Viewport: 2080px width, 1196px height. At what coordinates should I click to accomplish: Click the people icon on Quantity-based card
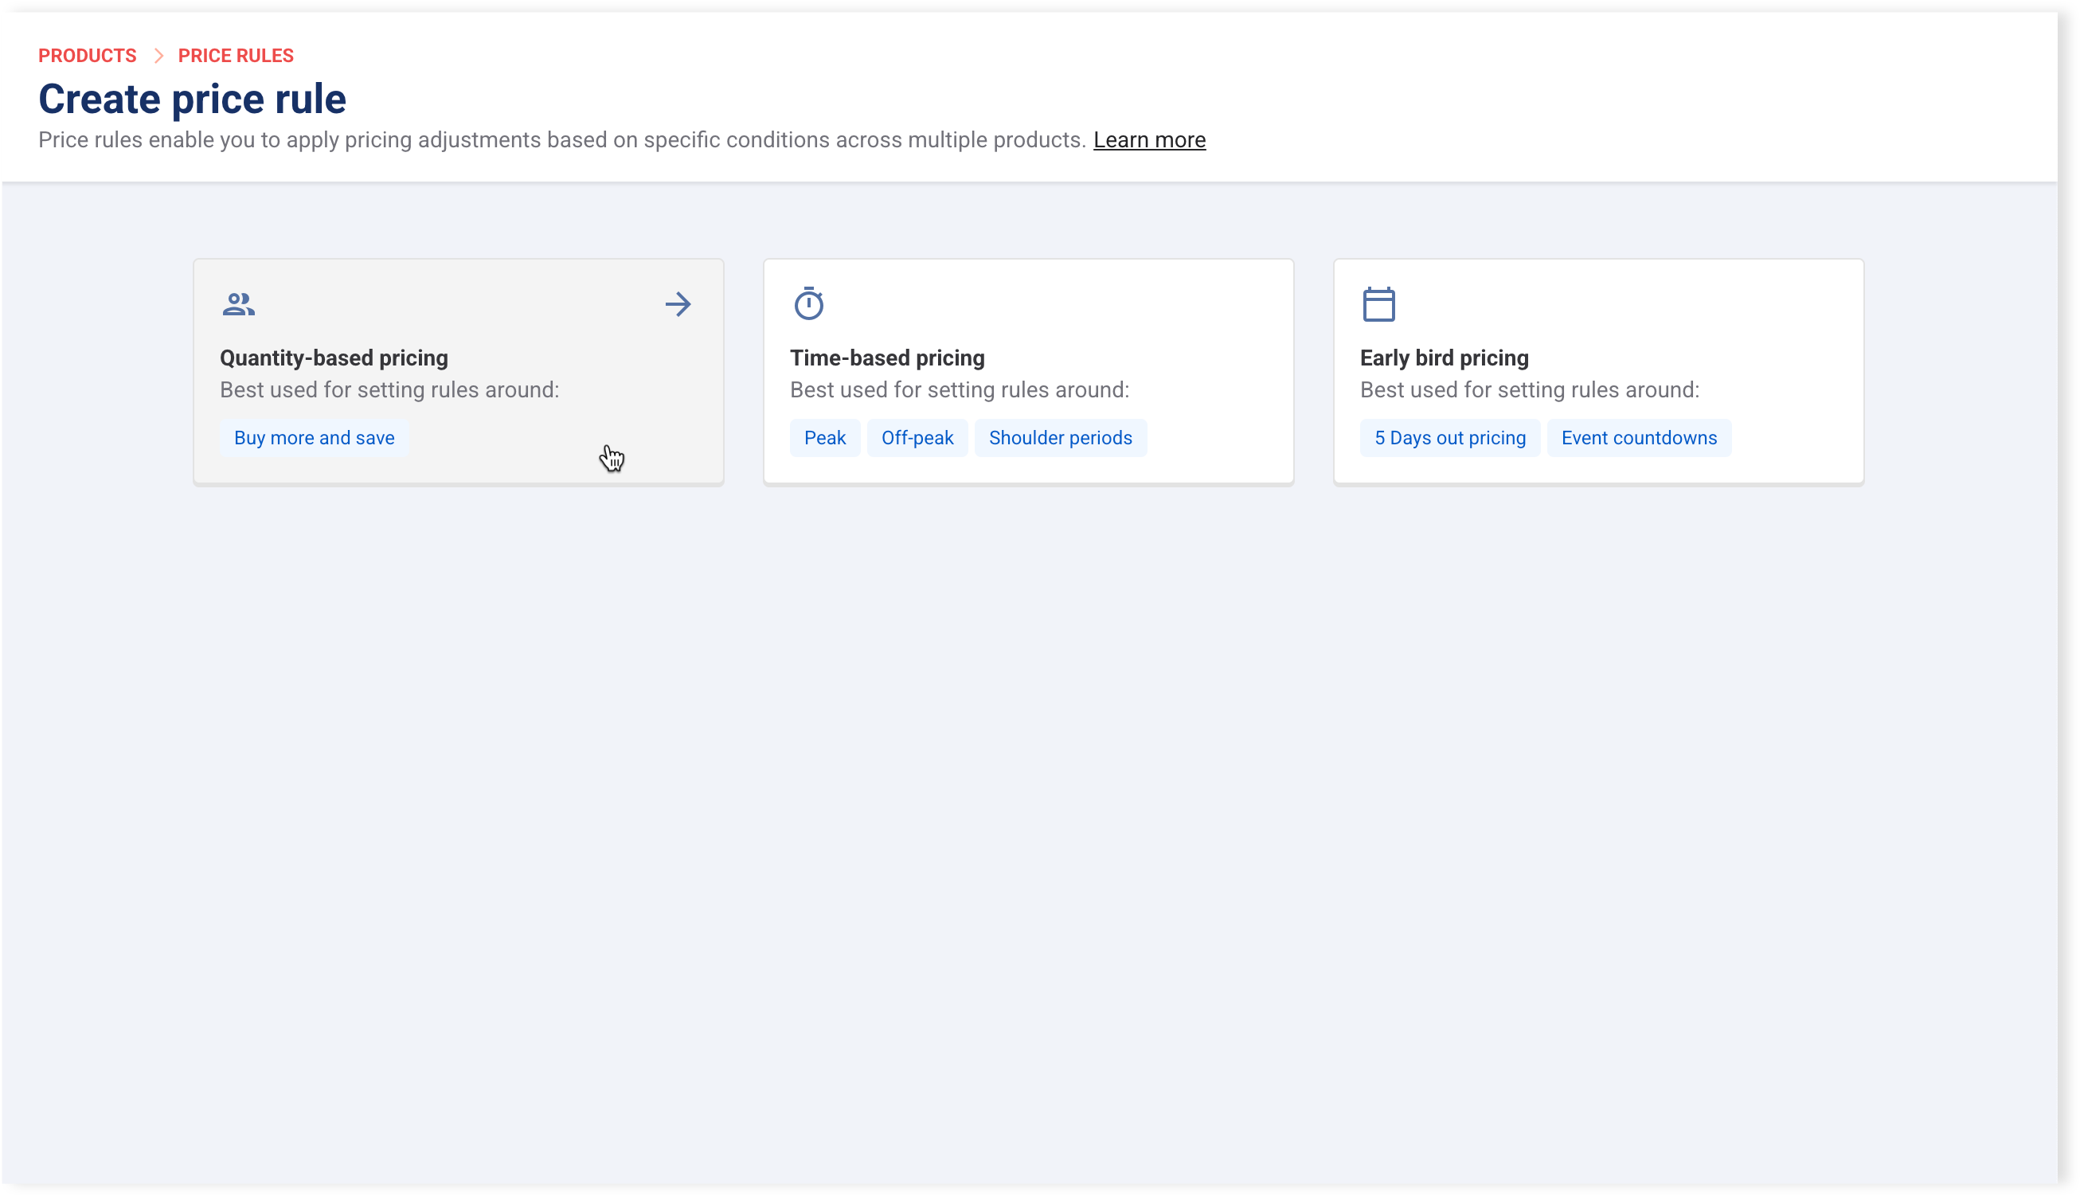coord(238,305)
